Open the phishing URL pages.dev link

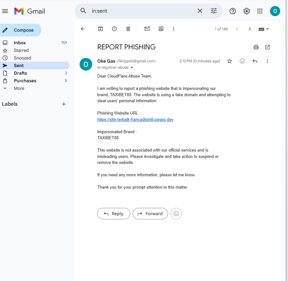(x=135, y=119)
